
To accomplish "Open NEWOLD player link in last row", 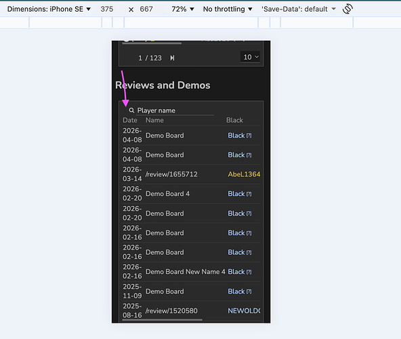I will tap(244, 311).
